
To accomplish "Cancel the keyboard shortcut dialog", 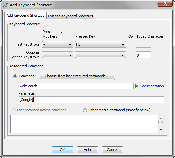I will click(112, 150).
